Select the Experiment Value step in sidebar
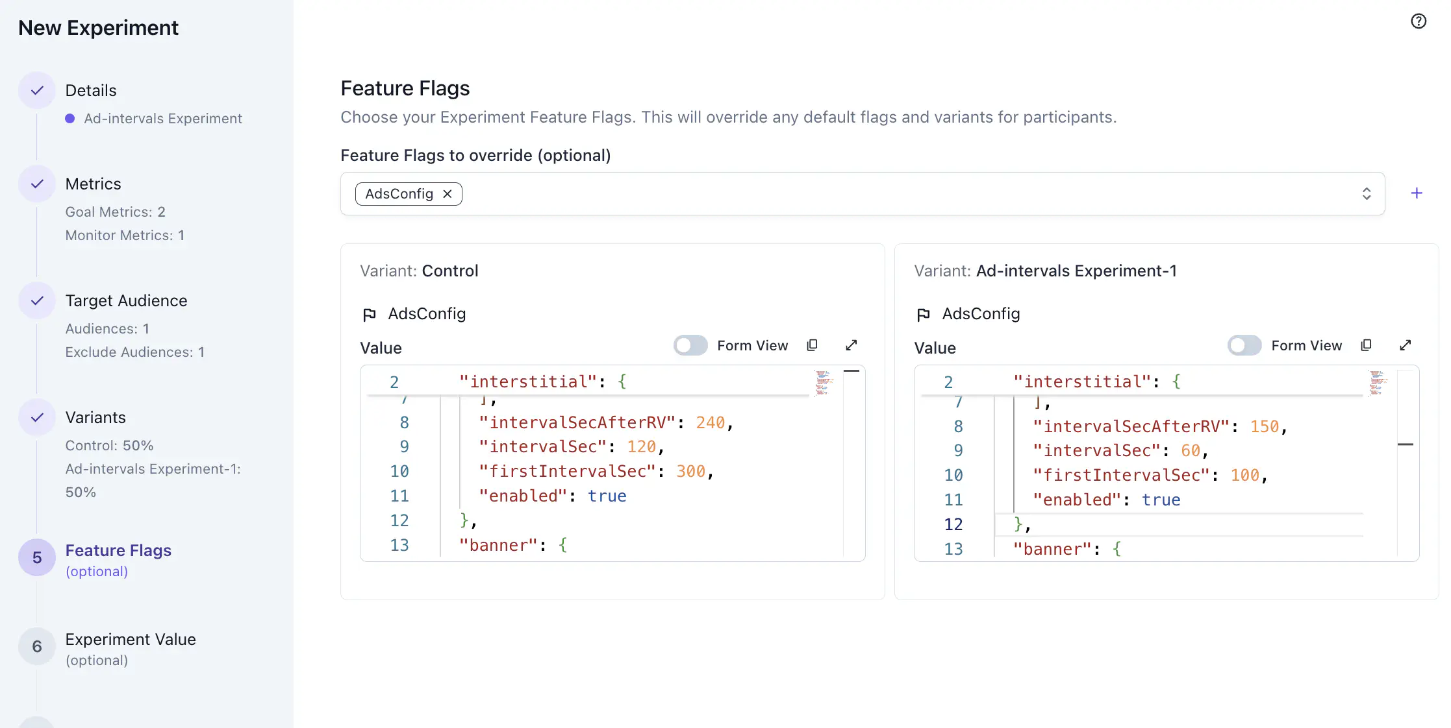The image size is (1451, 728). click(130, 639)
